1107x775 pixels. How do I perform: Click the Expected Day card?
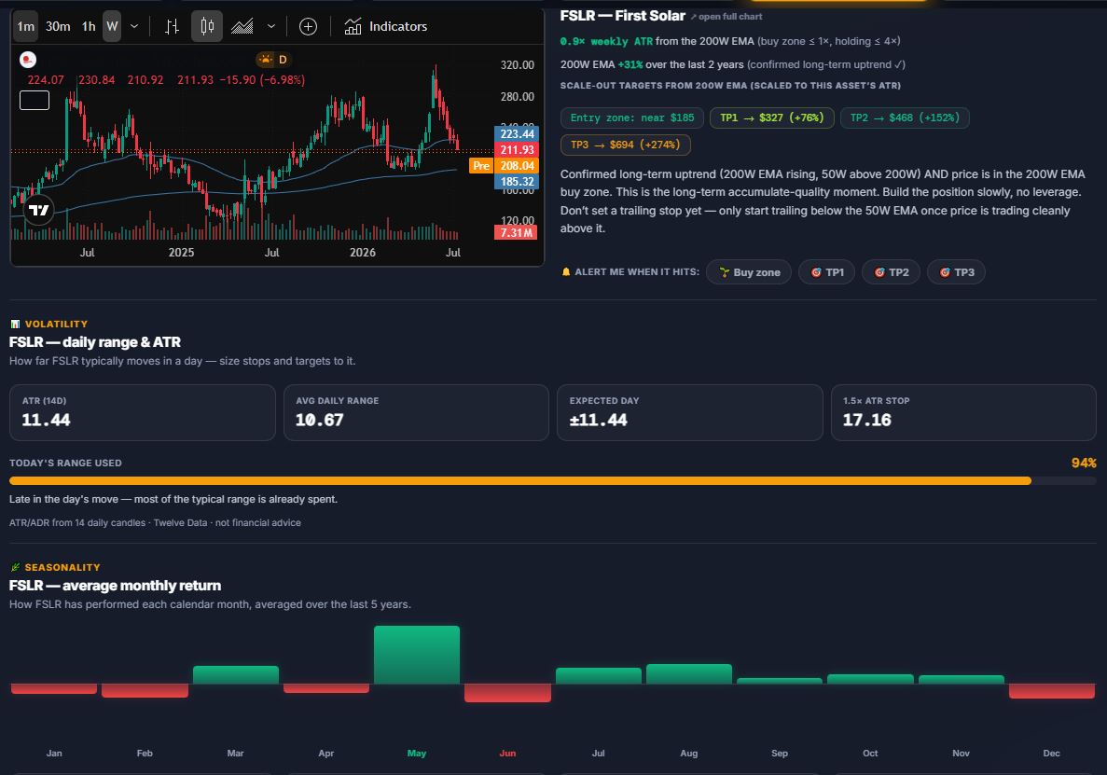[690, 412]
